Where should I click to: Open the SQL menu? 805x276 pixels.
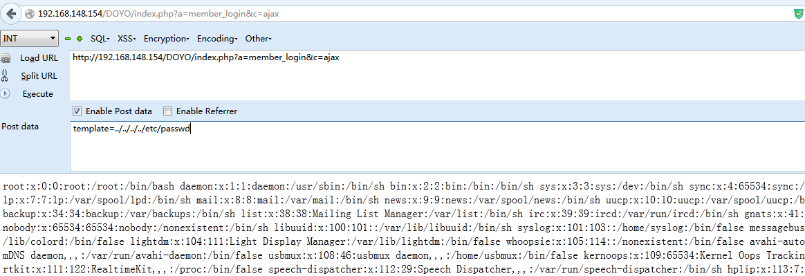100,39
